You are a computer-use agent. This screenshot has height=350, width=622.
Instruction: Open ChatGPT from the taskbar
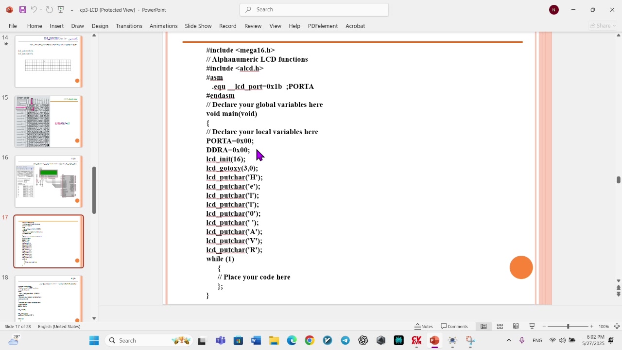(363, 341)
